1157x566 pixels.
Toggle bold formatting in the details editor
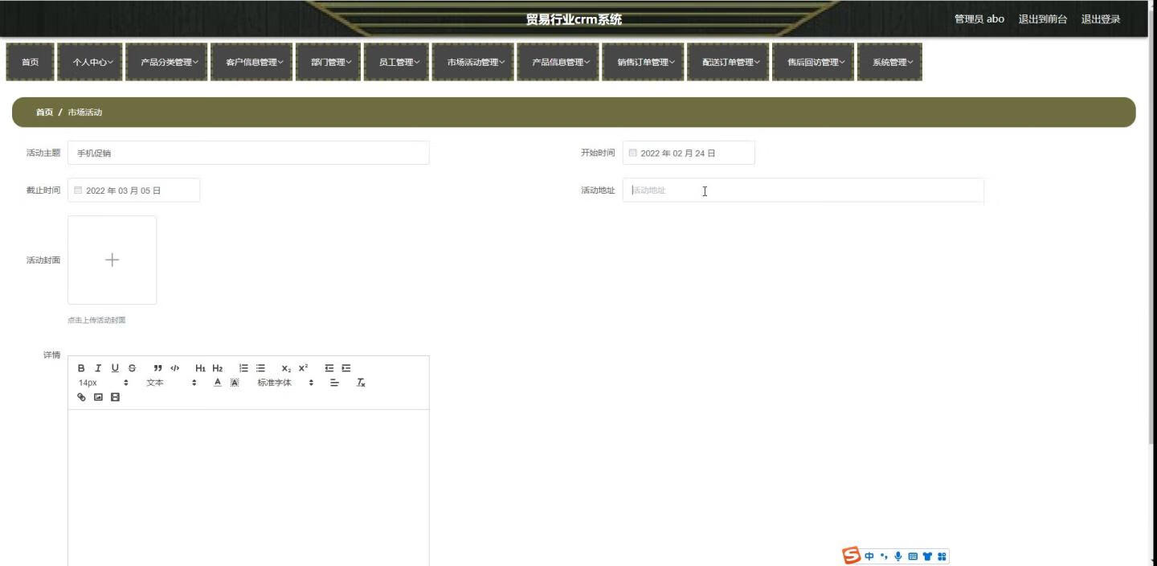[x=81, y=368]
